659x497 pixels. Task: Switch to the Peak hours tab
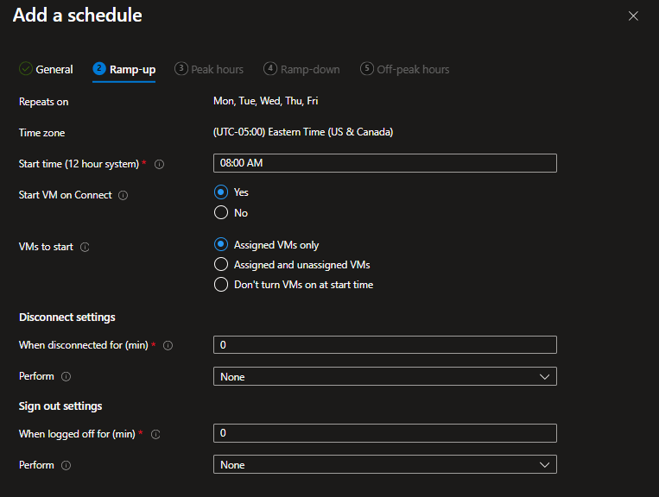[x=209, y=69]
